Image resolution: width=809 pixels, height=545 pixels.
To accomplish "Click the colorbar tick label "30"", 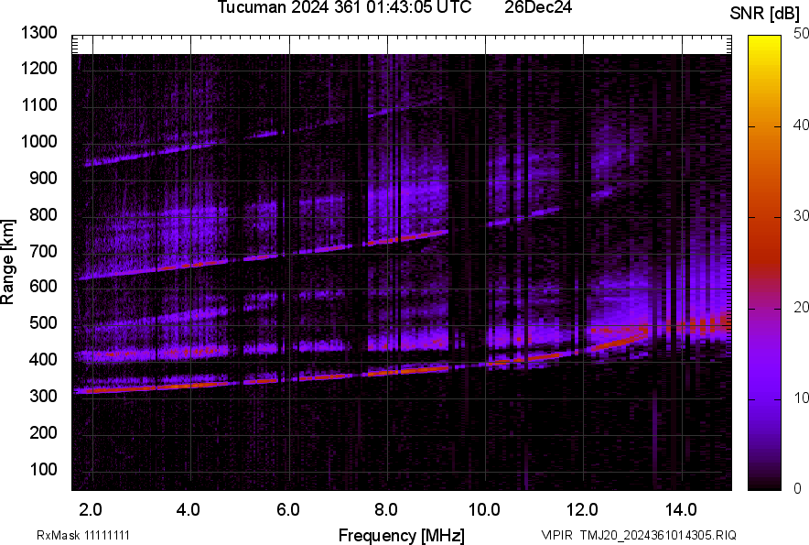I will point(801,215).
